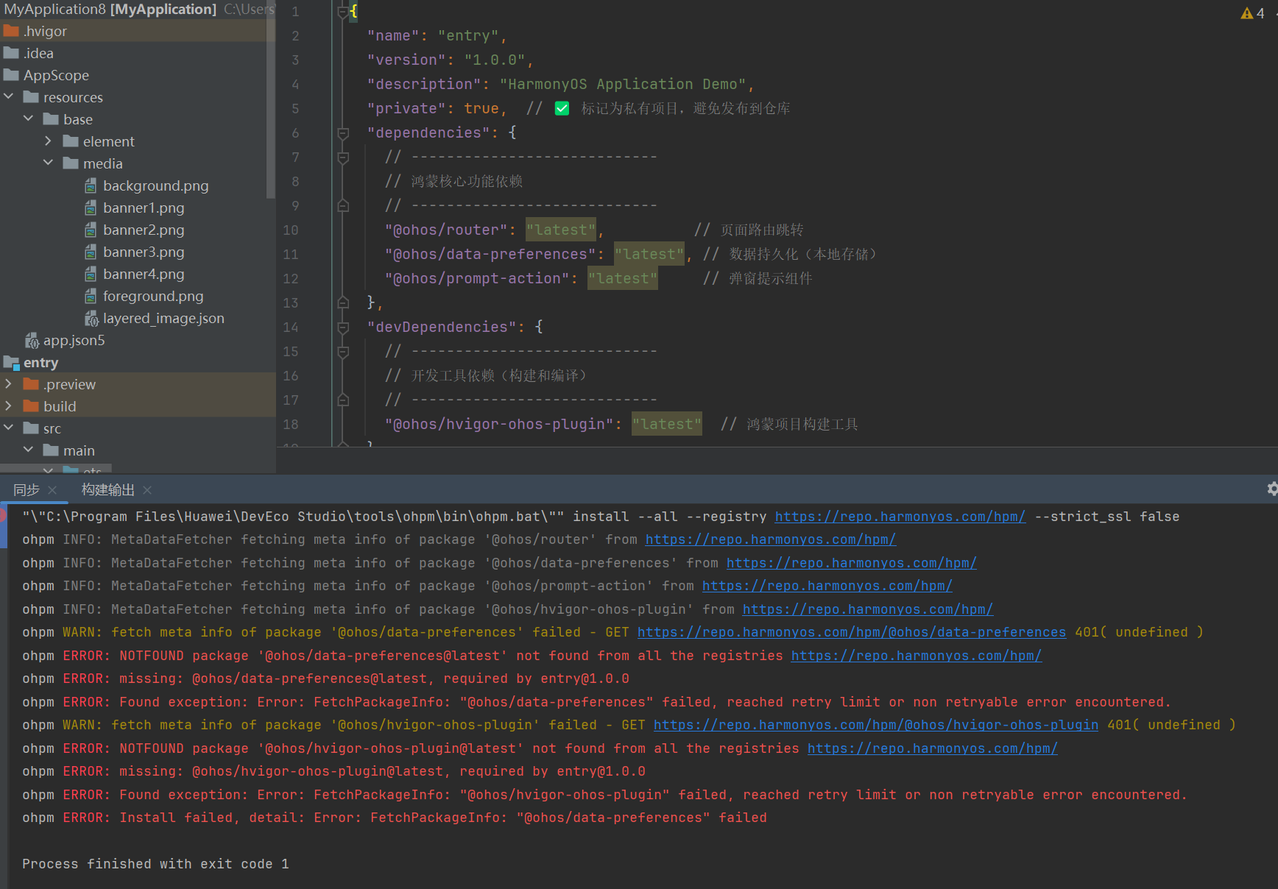The width and height of the screenshot is (1278, 889).
Task: Toggle code fold marker at devDependencies line
Action: pos(343,327)
